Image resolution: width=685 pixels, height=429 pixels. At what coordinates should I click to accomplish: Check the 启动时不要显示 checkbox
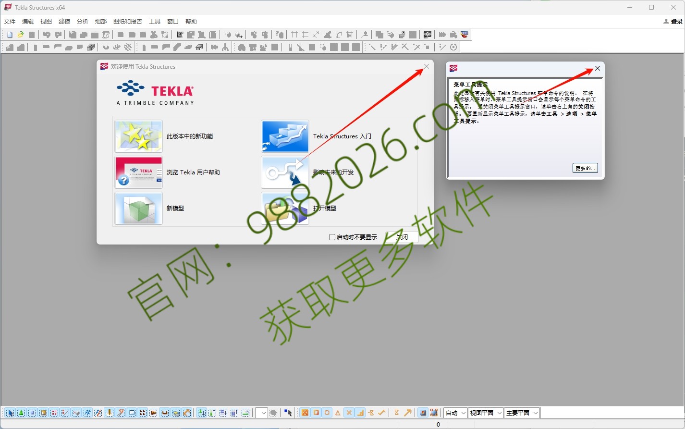(x=332, y=237)
